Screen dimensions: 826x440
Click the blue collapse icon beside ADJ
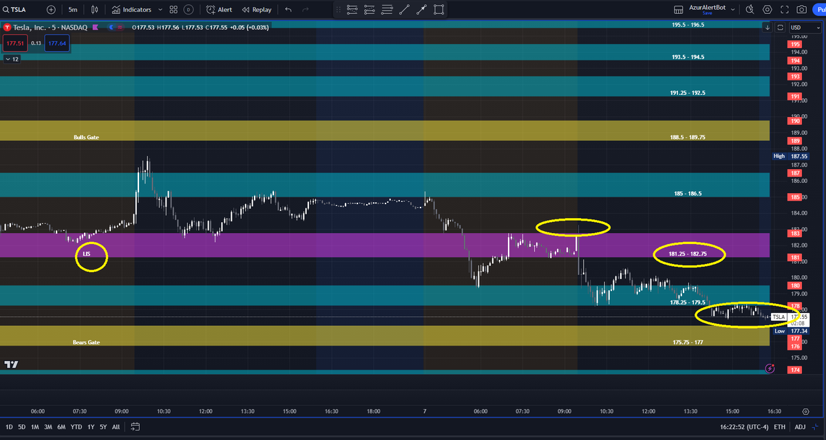[x=816, y=427]
